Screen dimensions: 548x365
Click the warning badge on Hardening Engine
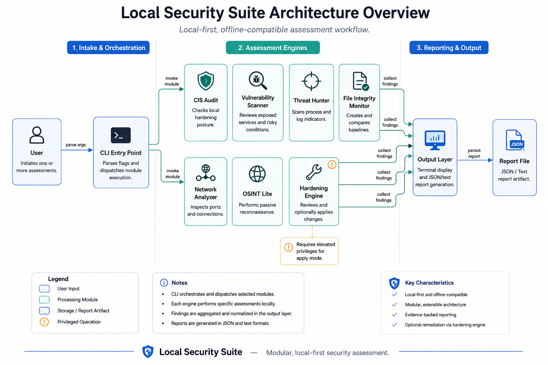(x=332, y=164)
